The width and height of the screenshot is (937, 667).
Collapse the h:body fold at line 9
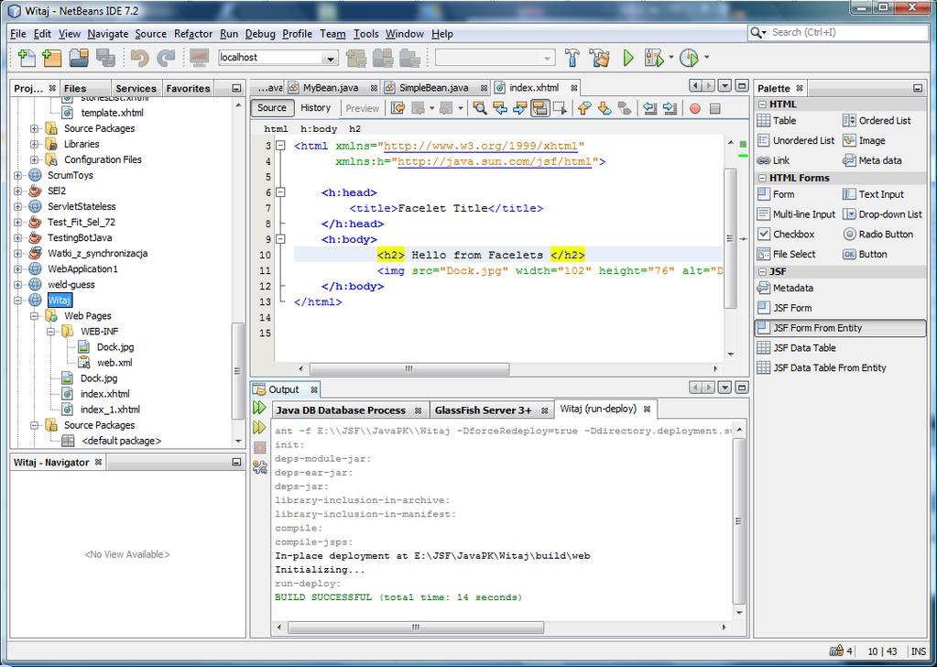coord(280,239)
